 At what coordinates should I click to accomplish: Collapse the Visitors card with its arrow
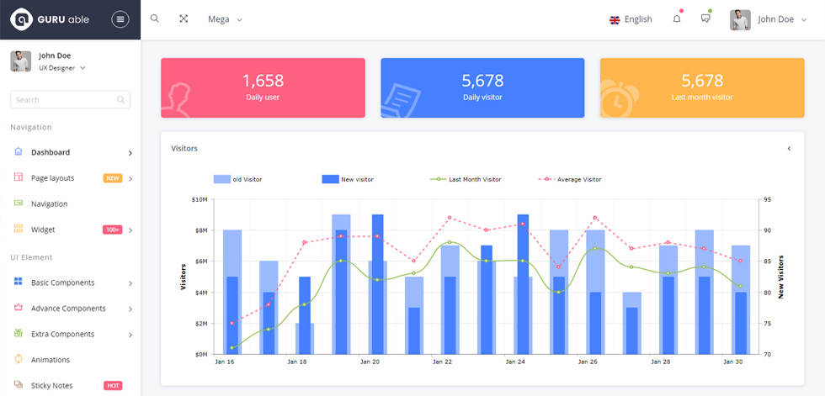(790, 149)
